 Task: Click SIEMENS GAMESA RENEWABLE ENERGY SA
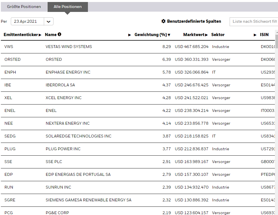88,200
